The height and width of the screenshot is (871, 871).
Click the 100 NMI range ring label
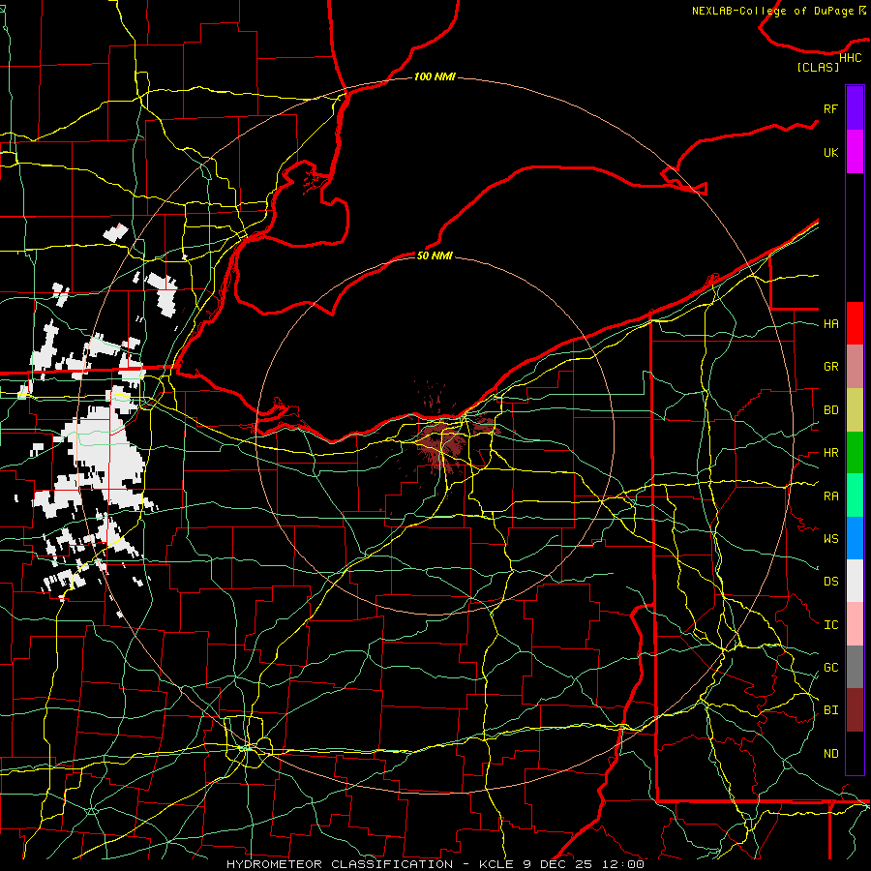pos(435,76)
